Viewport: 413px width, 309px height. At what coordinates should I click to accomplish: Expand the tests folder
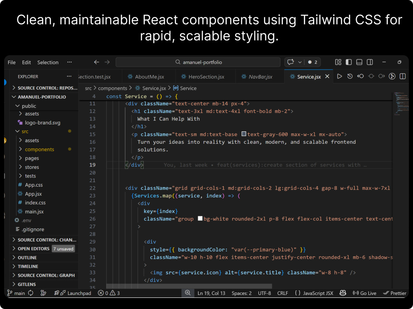tap(44, 176)
